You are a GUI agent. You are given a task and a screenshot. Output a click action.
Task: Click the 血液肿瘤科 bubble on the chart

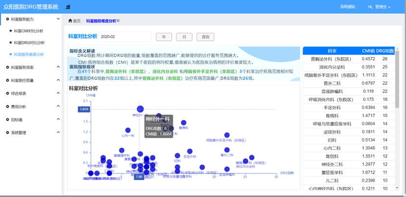tap(227, 169)
